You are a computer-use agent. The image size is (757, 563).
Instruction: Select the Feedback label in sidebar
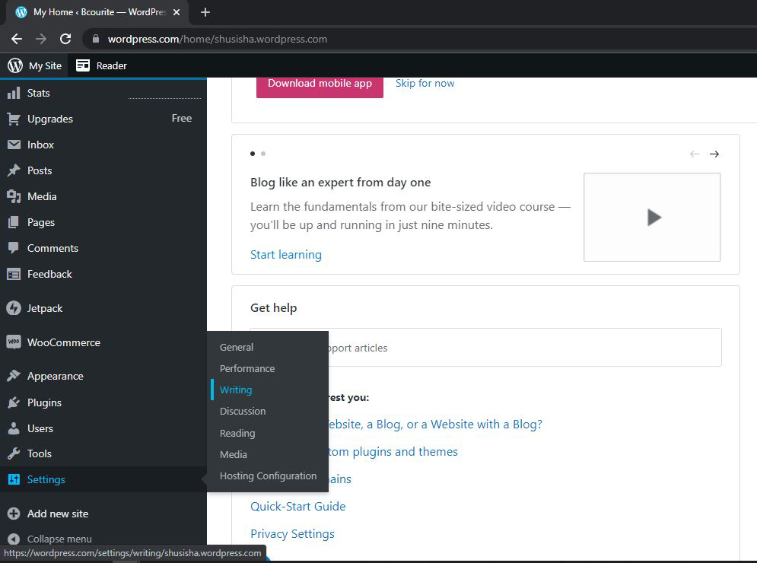pos(49,274)
